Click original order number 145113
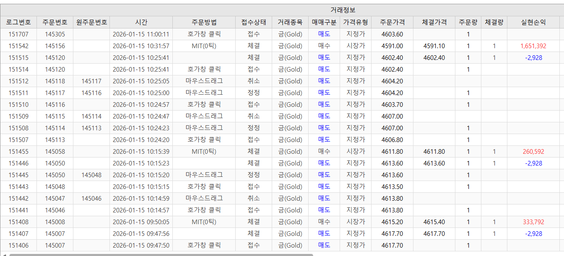Screen dimensions: 564x256 coord(91,128)
